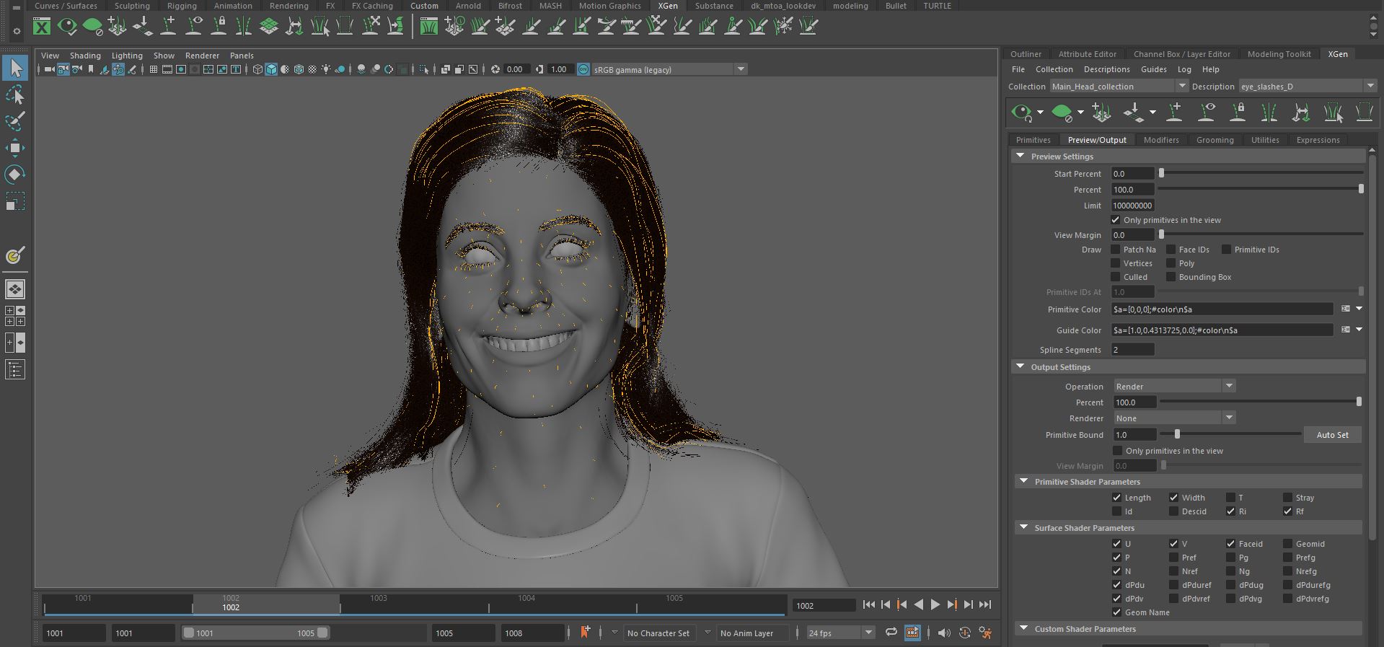
Task: Toggle the Geom Name checkbox
Action: pyautogui.click(x=1116, y=612)
